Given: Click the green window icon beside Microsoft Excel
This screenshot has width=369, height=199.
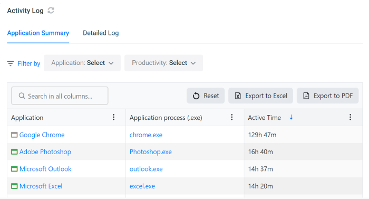Looking at the screenshot, I should pyautogui.click(x=14, y=186).
